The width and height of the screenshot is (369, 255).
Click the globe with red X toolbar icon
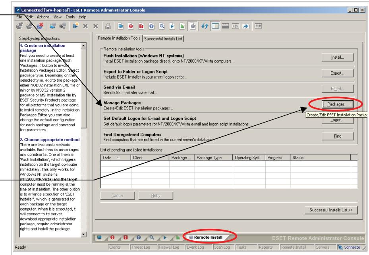(40, 26)
